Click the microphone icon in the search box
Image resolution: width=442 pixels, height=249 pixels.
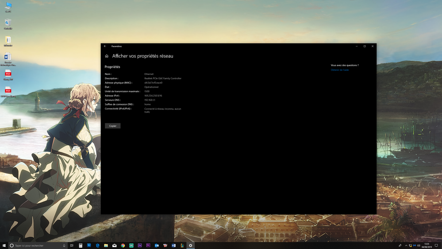tap(64, 245)
